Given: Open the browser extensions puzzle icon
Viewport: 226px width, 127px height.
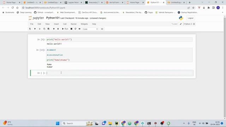Looking at the screenshot, I should tap(209, 8).
